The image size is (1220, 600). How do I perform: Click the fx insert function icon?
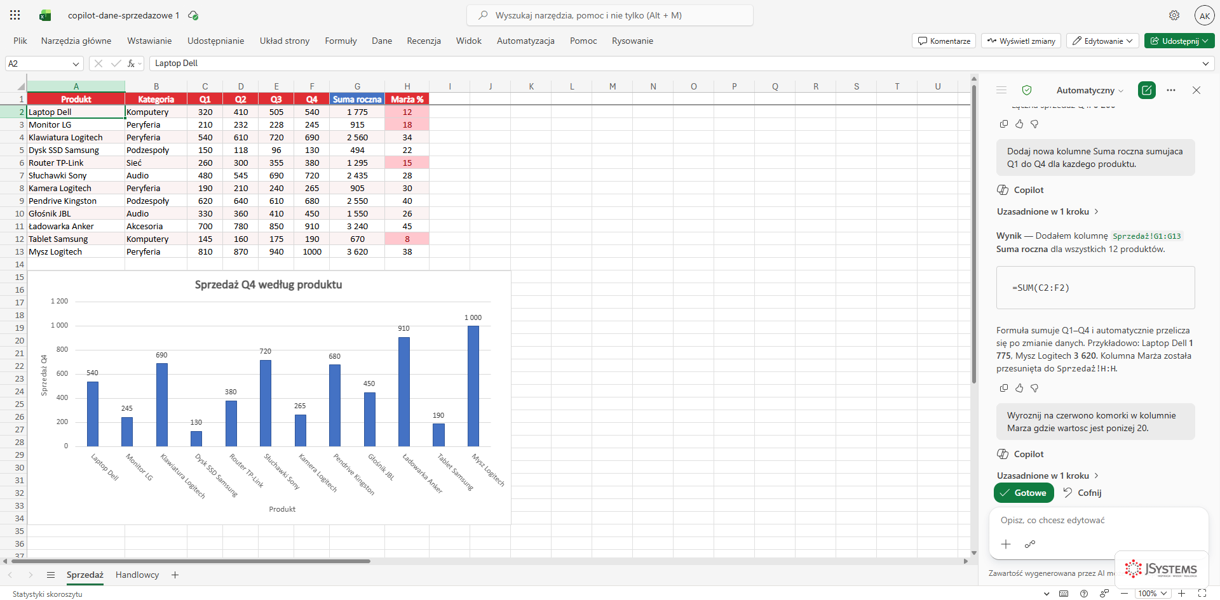click(x=131, y=63)
